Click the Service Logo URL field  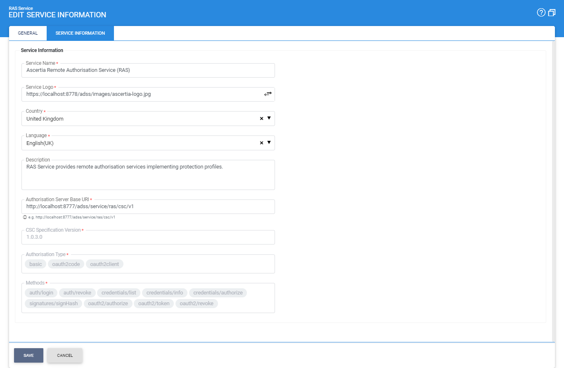pyautogui.click(x=140, y=95)
